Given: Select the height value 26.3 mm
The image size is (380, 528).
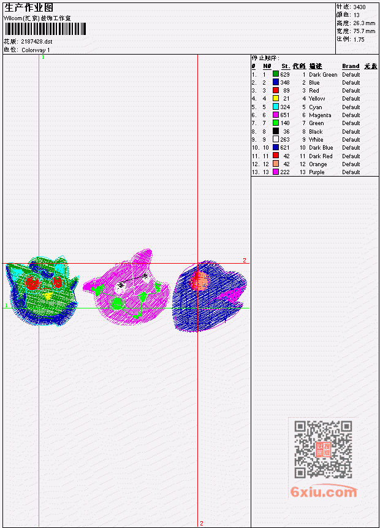Looking at the screenshot, I should point(364,23).
